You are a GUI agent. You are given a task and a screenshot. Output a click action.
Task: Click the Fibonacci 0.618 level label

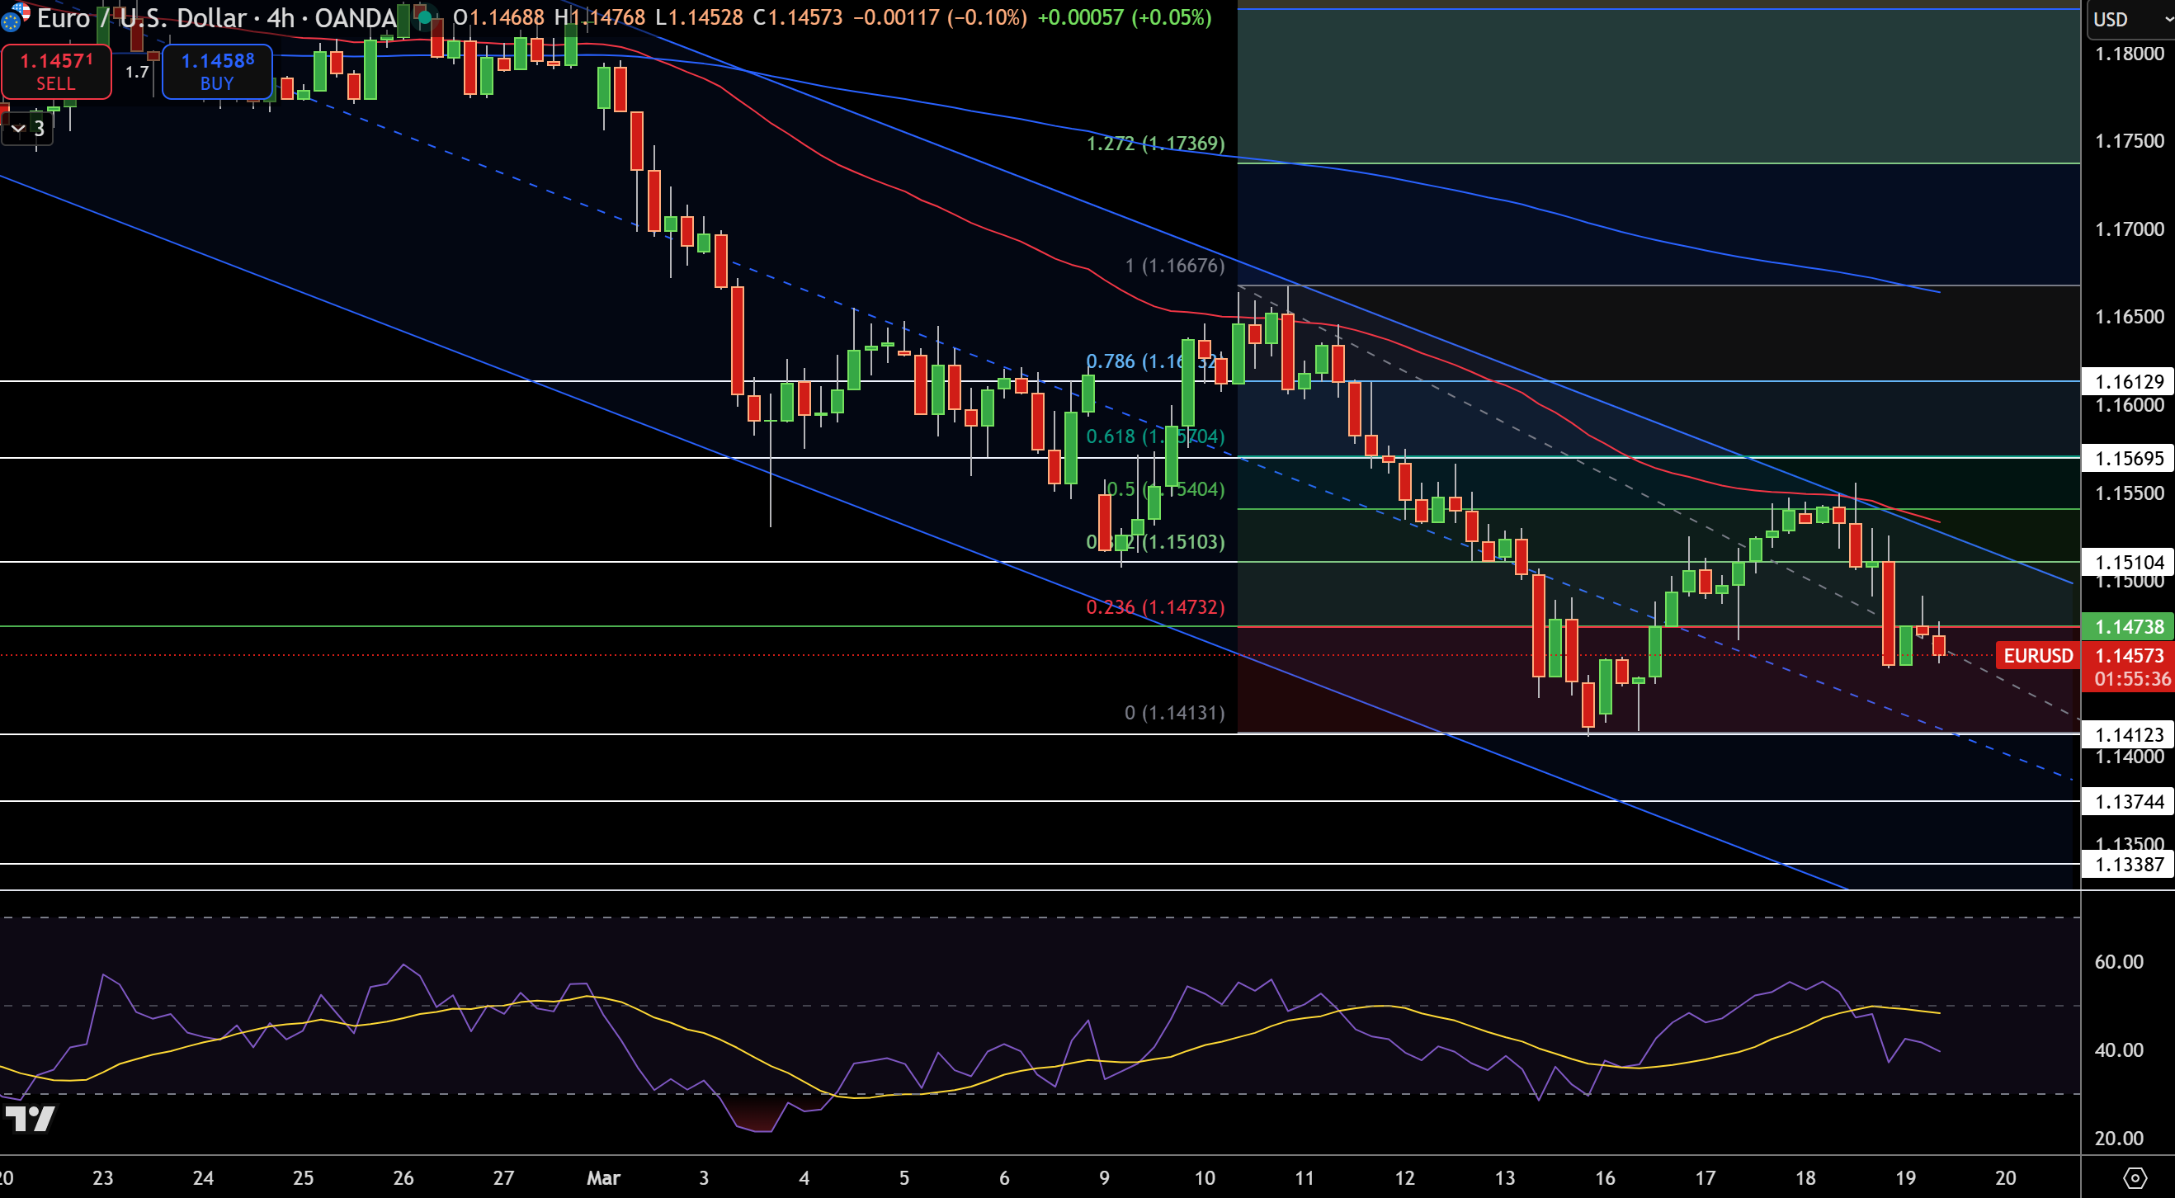tap(1155, 436)
